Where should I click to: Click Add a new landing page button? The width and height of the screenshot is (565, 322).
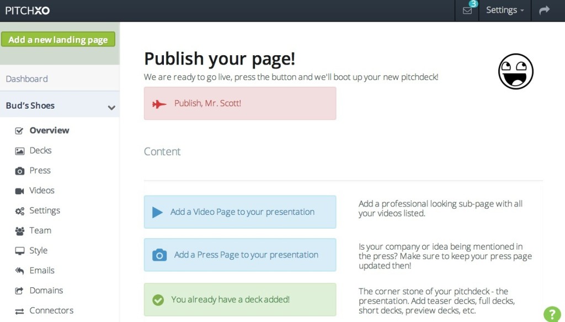pos(58,39)
